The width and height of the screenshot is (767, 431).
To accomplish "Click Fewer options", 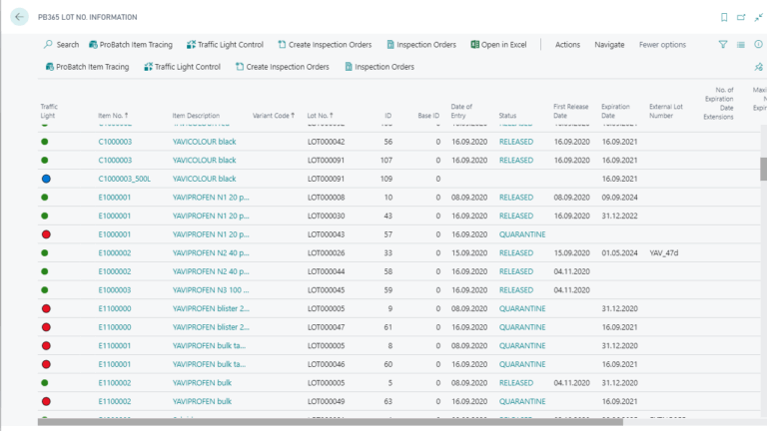I will (662, 45).
